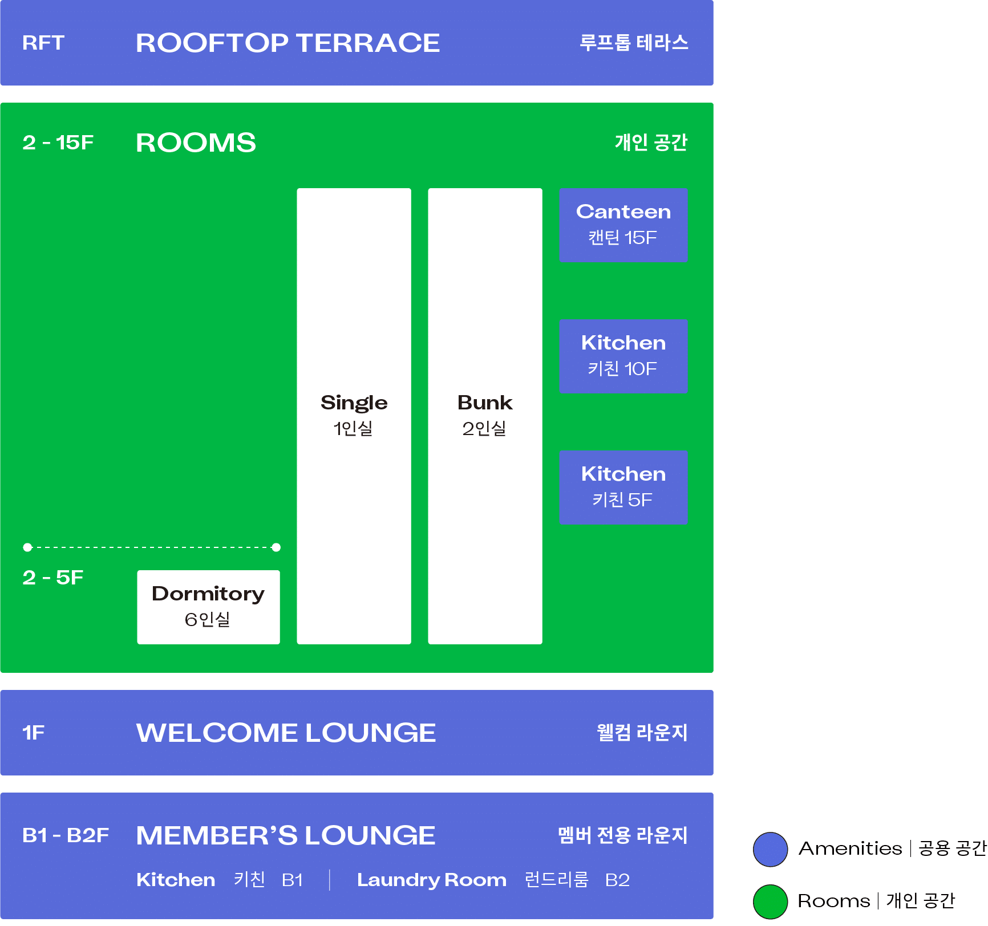Click the right dot of dashed divider

[x=276, y=547]
